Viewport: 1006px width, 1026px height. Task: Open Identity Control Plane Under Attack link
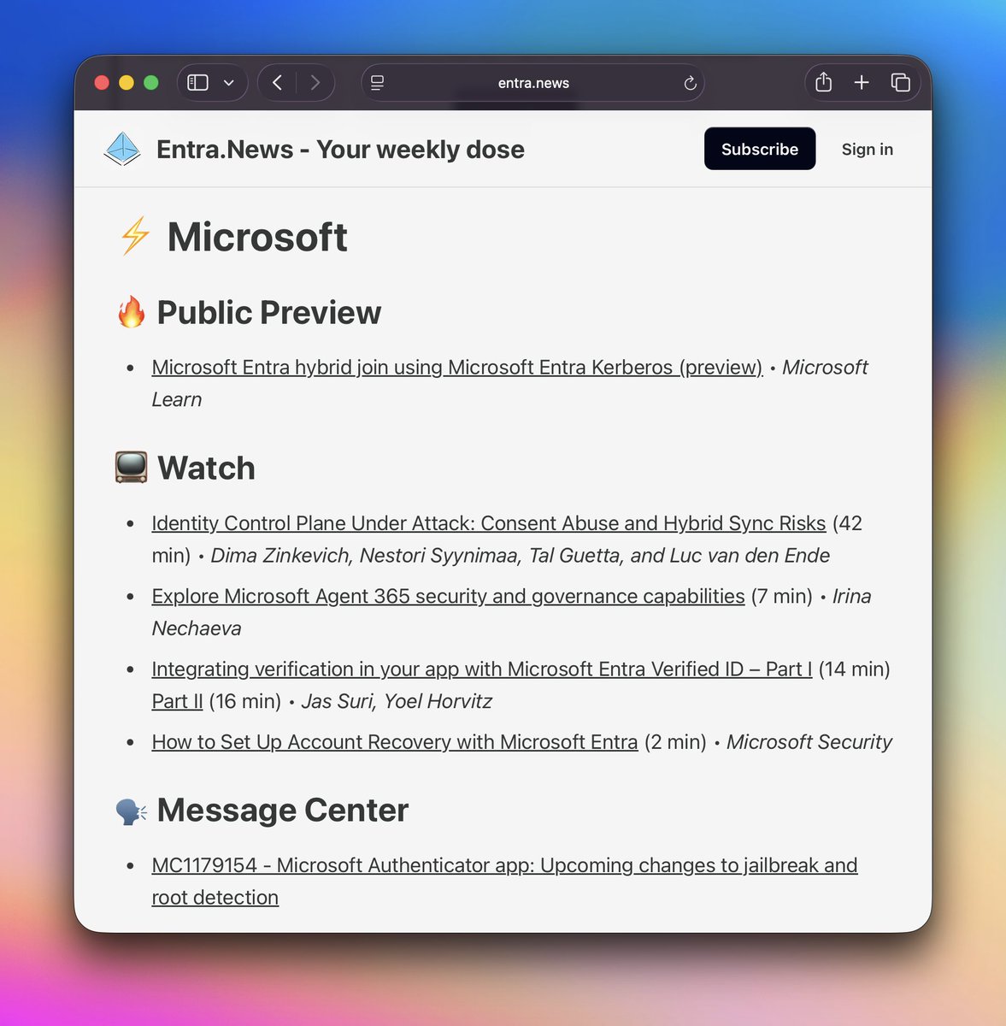[x=489, y=523]
